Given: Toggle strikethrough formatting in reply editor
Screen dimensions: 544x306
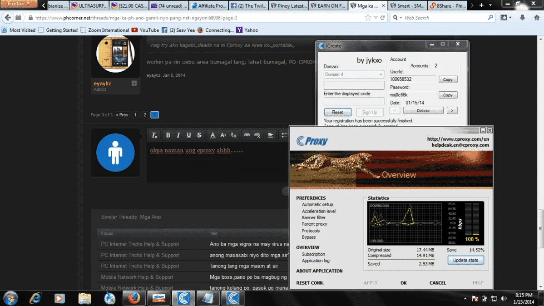Looking at the screenshot, I should pyautogui.click(x=199, y=135).
